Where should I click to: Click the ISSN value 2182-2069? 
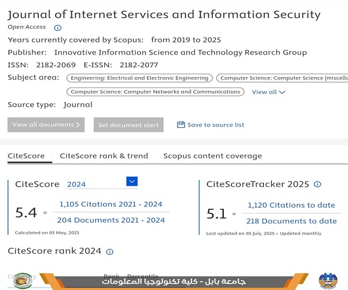(x=56, y=65)
